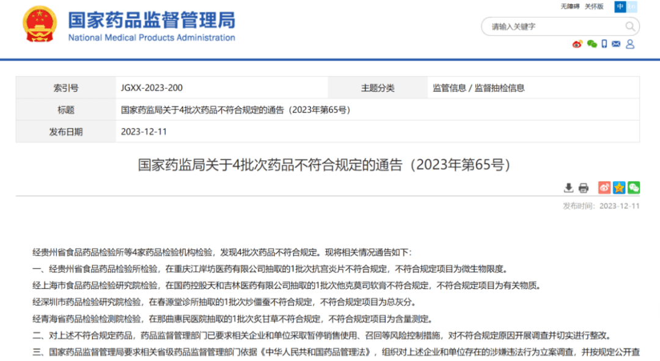Click the 主题分类 label cell

coord(378,88)
